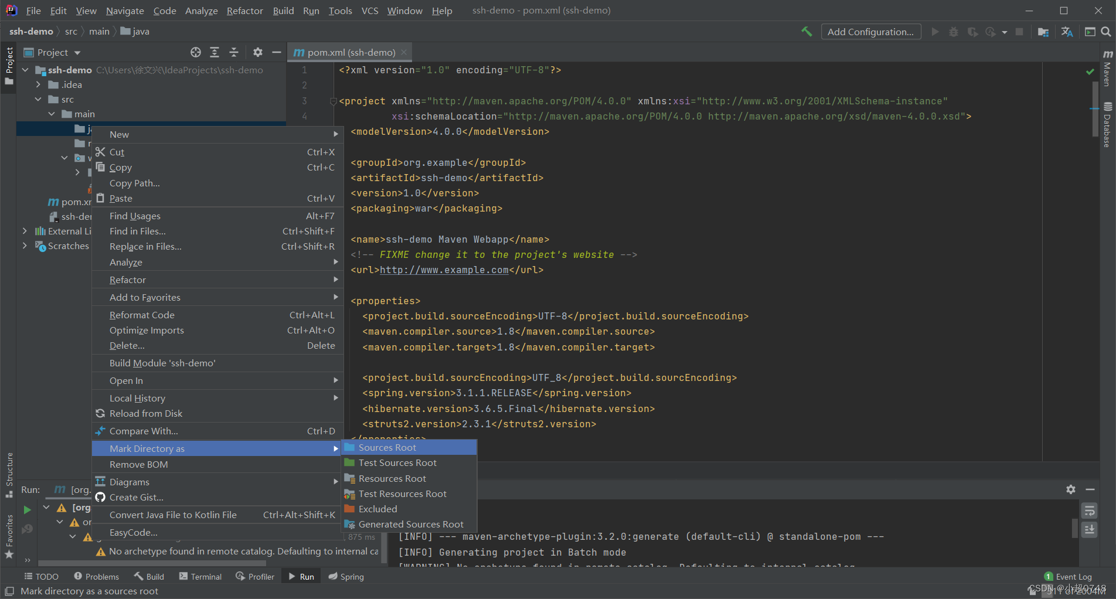The width and height of the screenshot is (1116, 599).
Task: Expand External Libraries node
Action: [25, 231]
